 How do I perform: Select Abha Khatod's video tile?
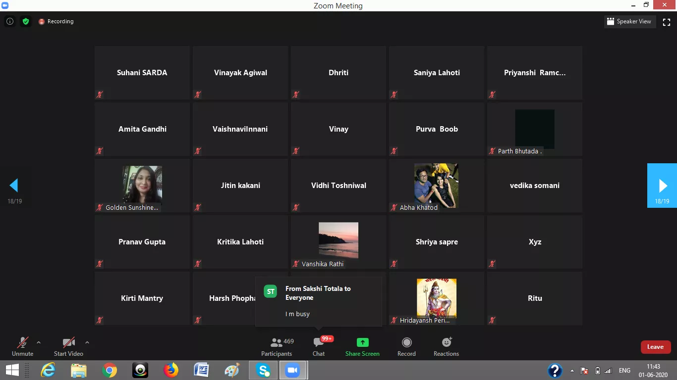(436, 186)
